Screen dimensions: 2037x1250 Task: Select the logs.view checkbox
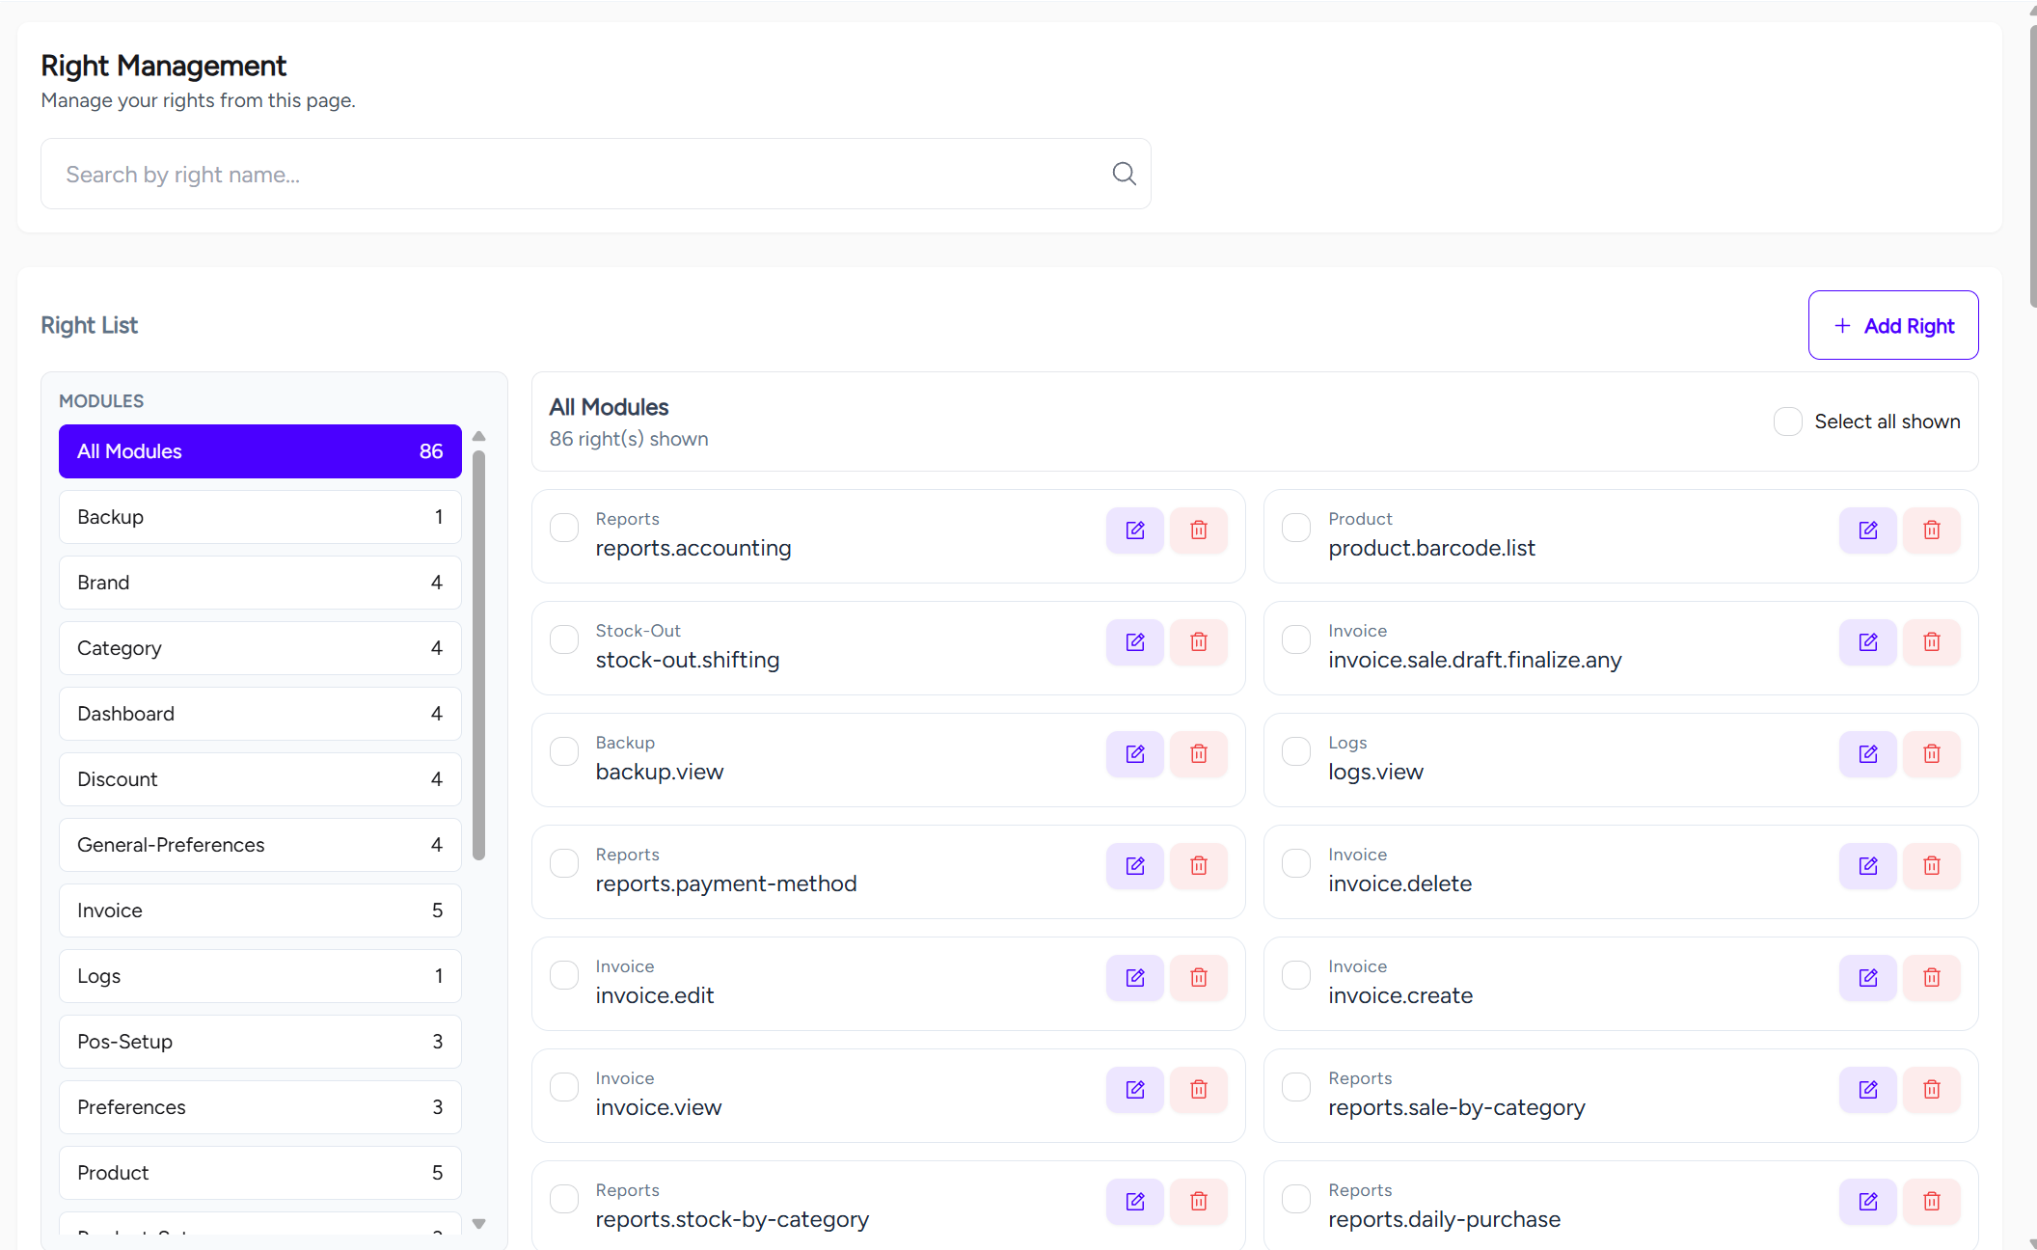(x=1296, y=751)
